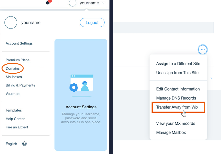Open Premium Plans
Image resolution: width=221 pixels, height=154 pixels.
click(x=18, y=60)
